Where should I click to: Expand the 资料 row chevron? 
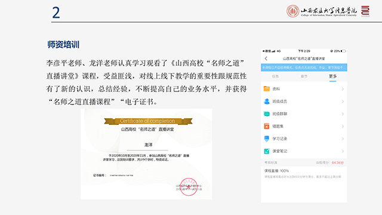coord(343,89)
